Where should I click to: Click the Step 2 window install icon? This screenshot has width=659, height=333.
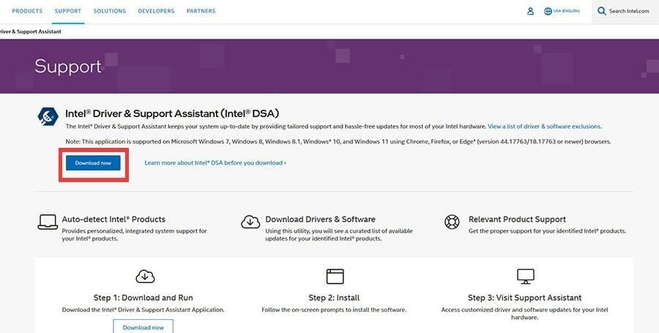click(x=335, y=277)
